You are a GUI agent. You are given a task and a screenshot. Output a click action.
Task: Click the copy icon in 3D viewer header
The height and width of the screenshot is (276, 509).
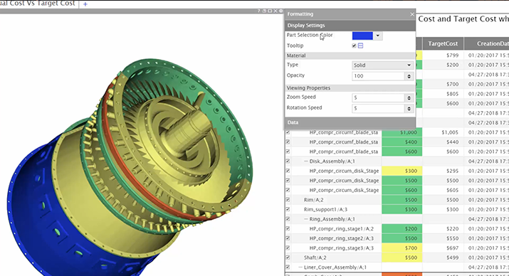(x=264, y=11)
